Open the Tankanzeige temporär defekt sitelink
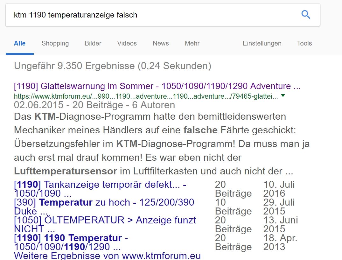Viewport: 342px width, 260px height. point(100,185)
